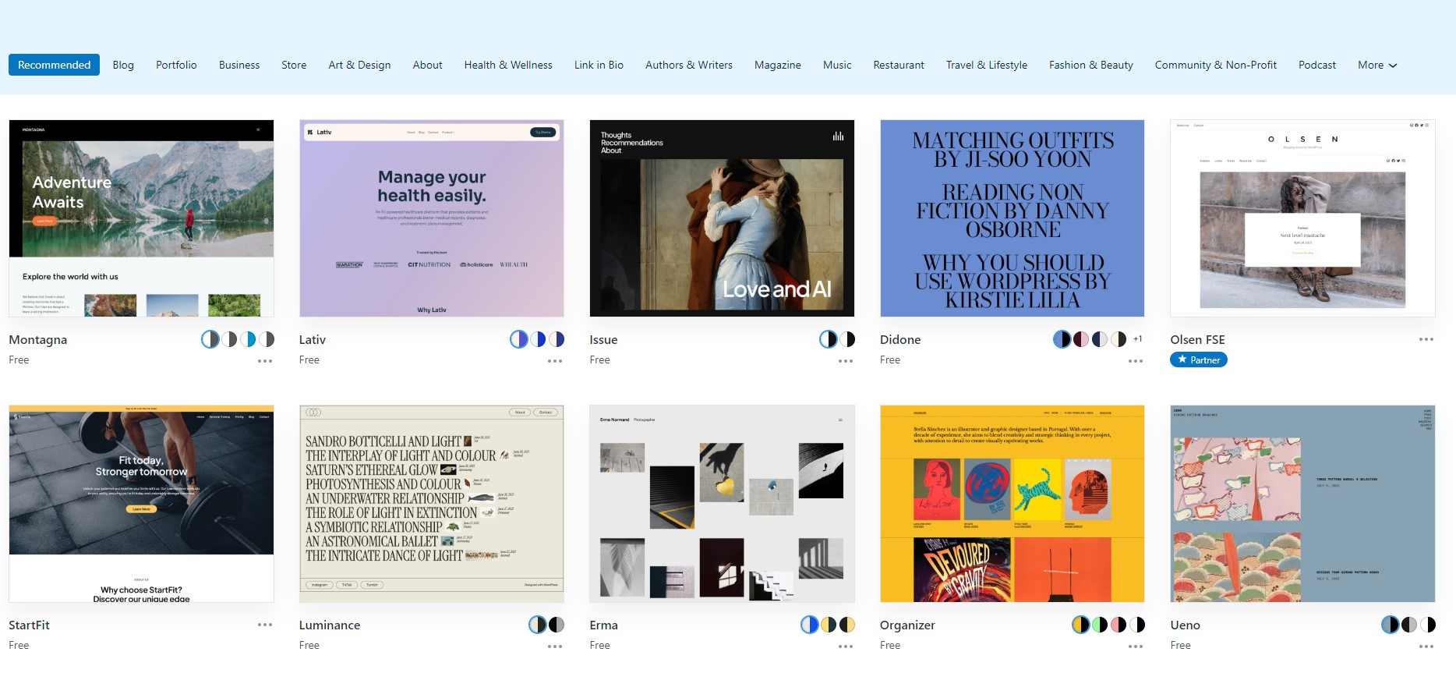Switch to the Portfolio category tab
The width and height of the screenshot is (1456, 673).
[176, 65]
